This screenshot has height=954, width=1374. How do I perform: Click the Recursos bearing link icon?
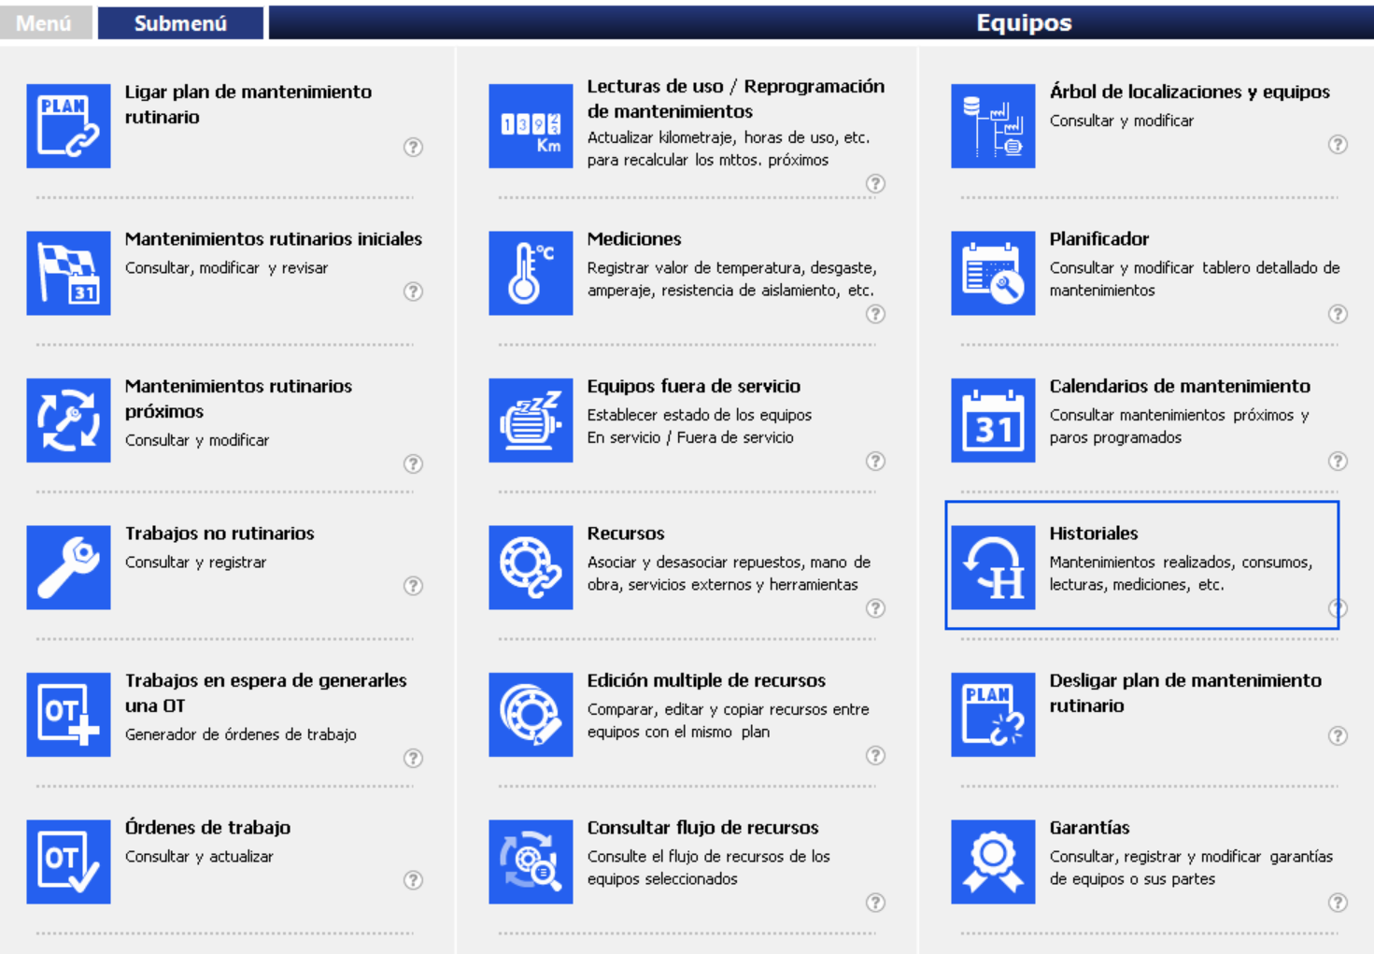(x=531, y=567)
